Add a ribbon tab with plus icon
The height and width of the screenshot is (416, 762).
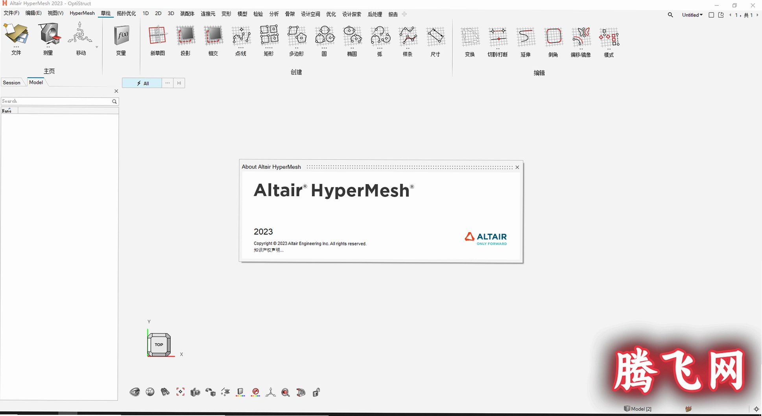pos(404,14)
